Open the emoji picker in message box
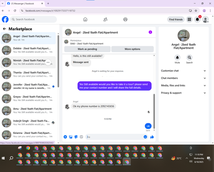This screenshot has width=214, height=172. pos(145,137)
